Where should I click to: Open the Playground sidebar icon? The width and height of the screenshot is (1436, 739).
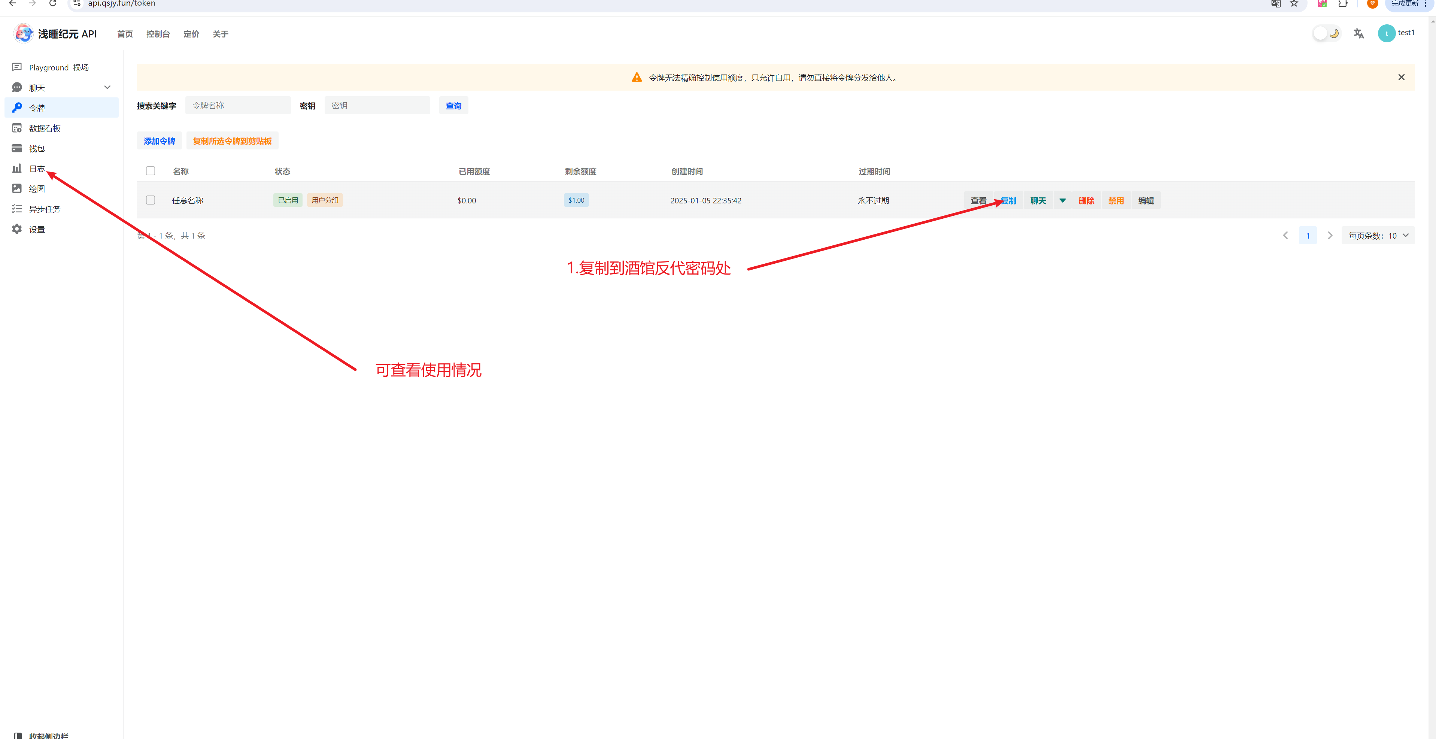(x=17, y=67)
